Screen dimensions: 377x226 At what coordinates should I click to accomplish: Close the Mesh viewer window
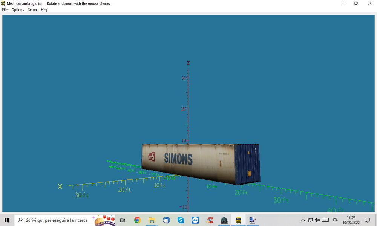point(369,3)
